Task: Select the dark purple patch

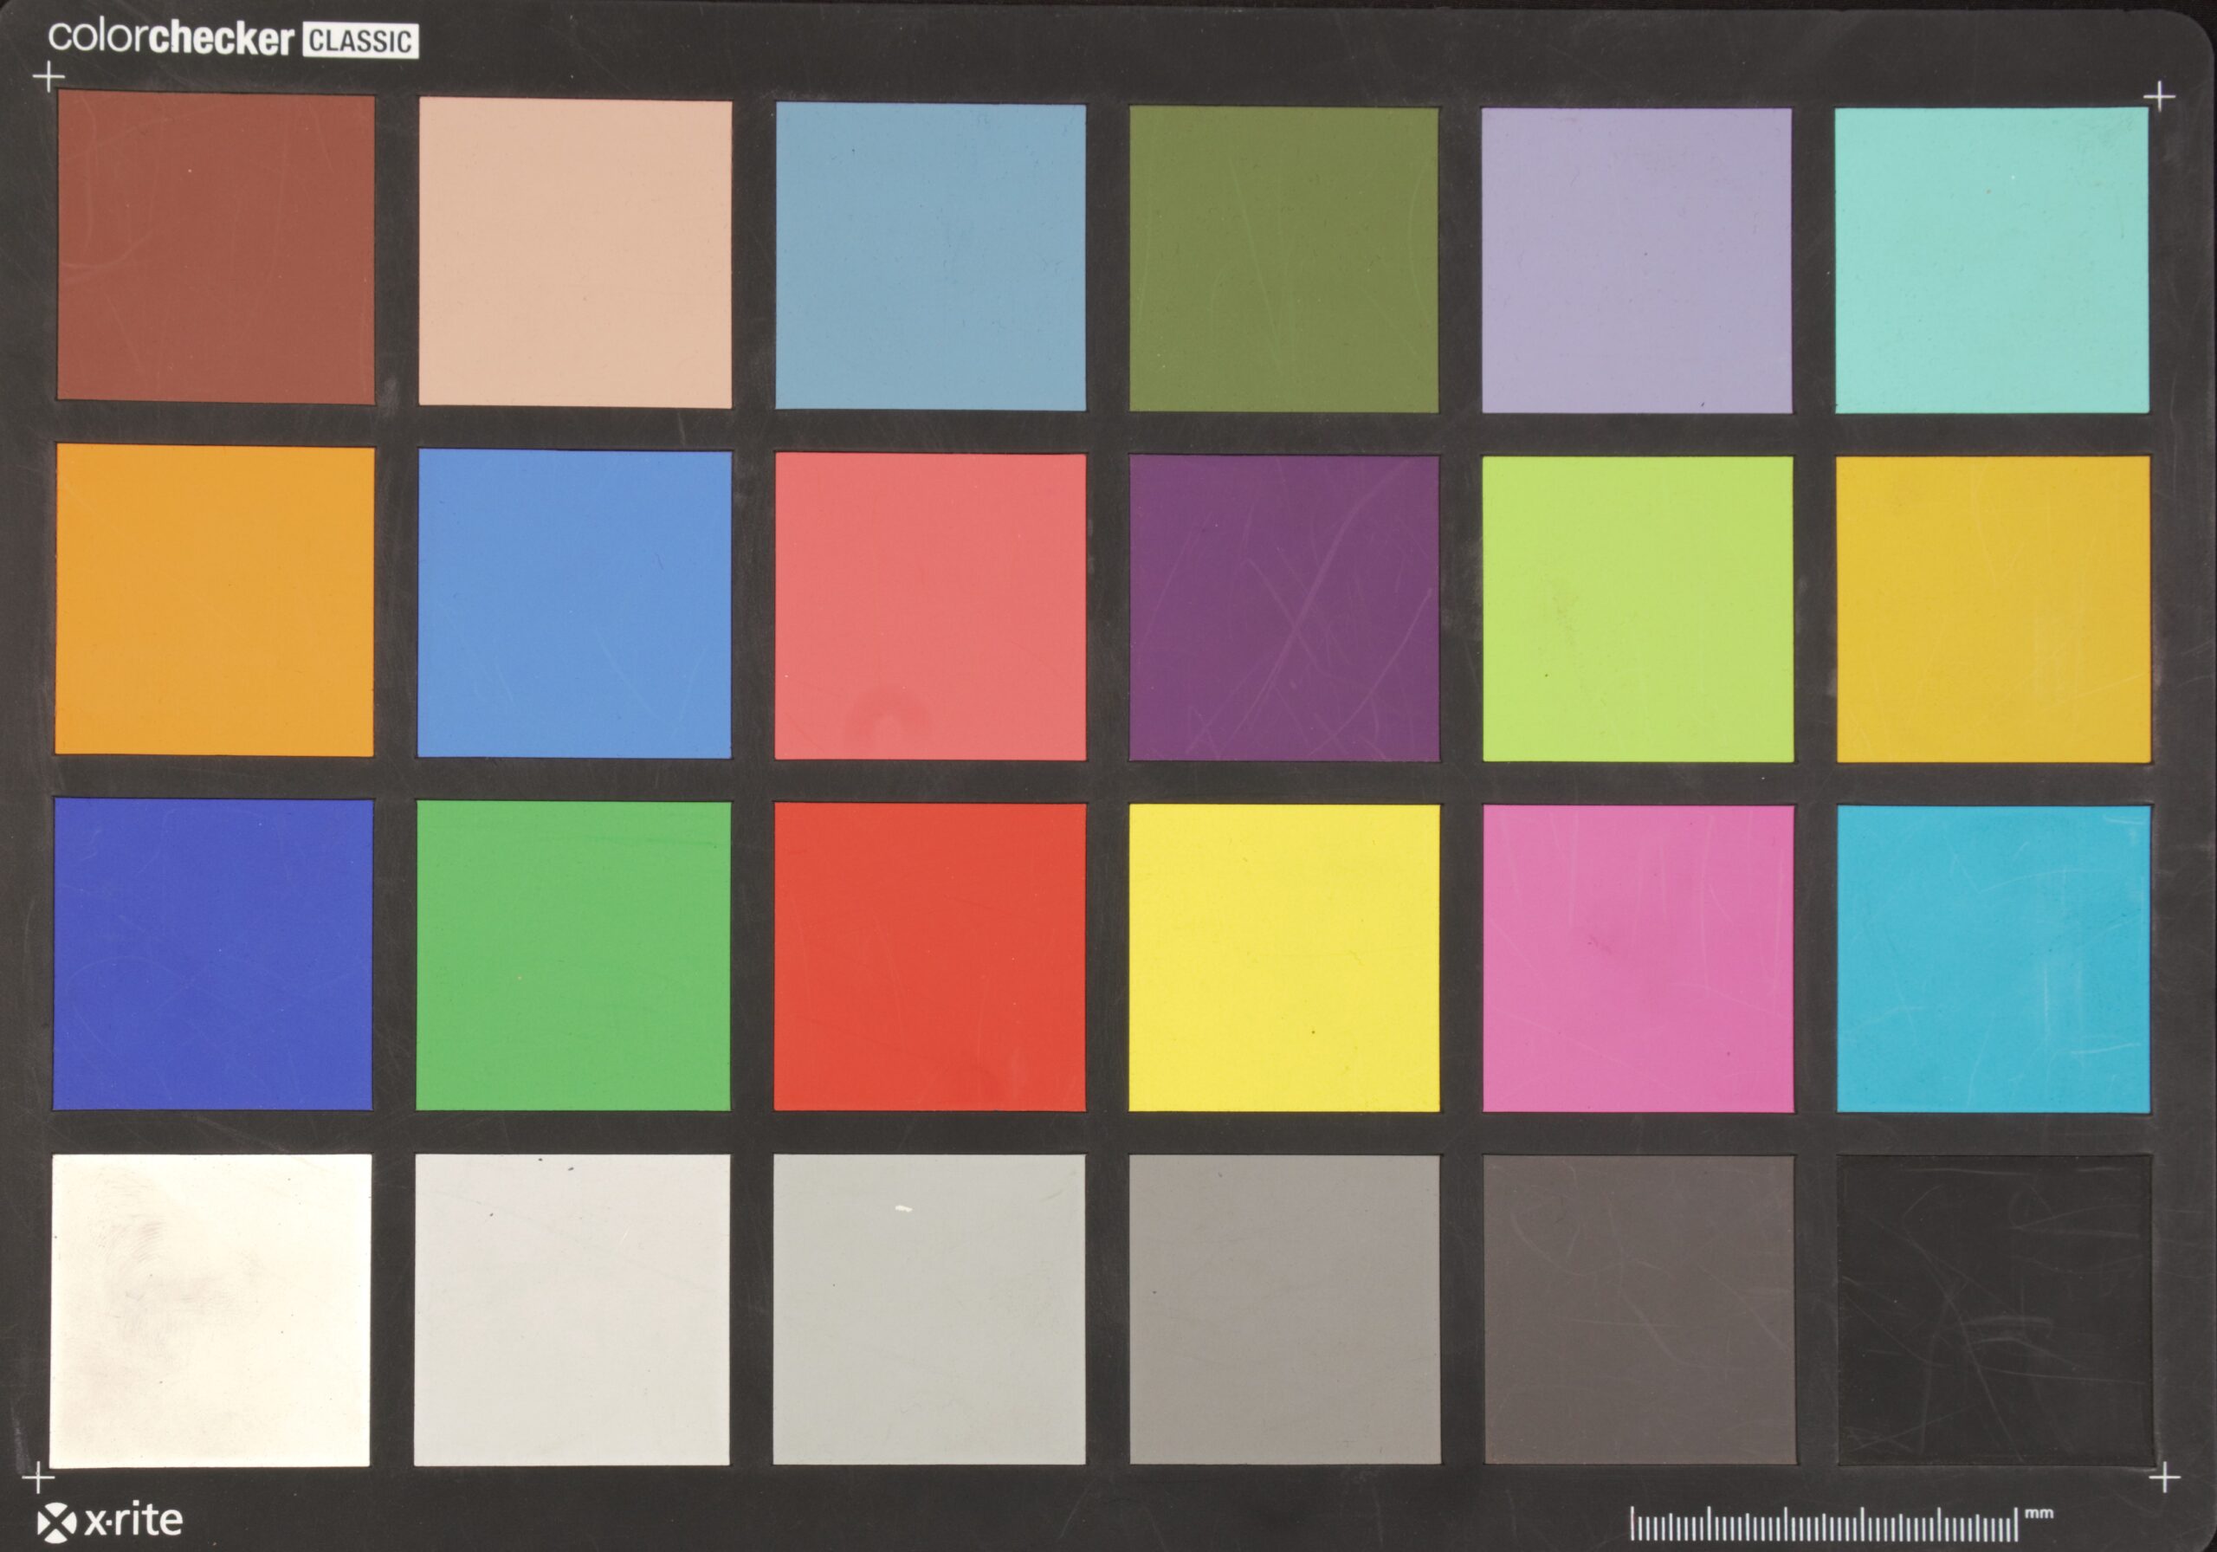Action: point(1283,607)
